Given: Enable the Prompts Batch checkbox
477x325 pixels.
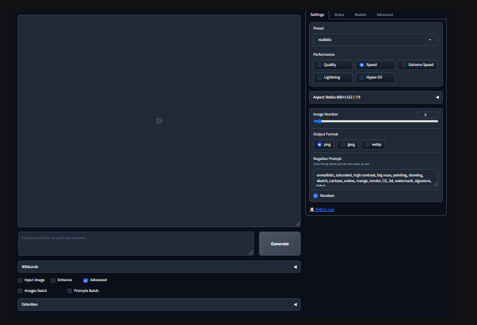Looking at the screenshot, I should (70, 291).
